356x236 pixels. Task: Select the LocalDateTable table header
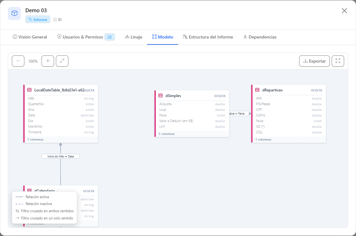(x=61, y=90)
